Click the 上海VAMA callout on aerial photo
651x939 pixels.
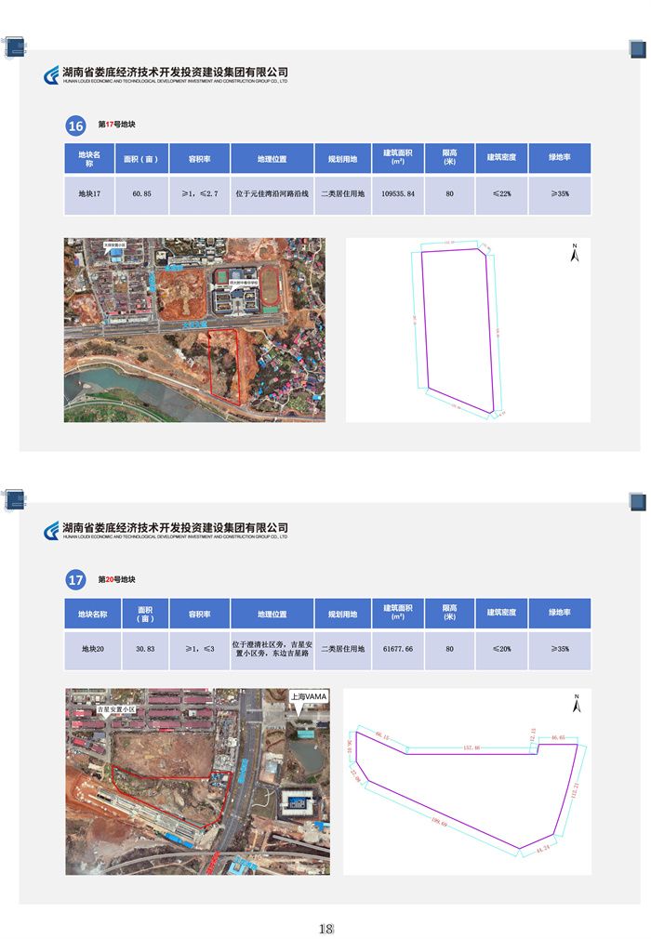[x=309, y=696]
